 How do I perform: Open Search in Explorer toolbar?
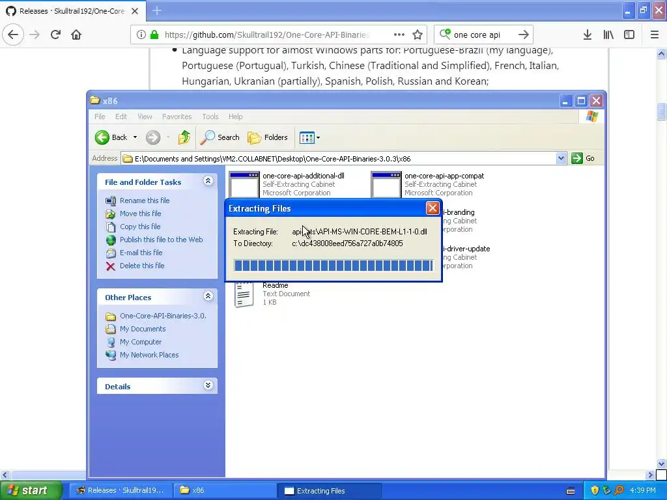220,137
